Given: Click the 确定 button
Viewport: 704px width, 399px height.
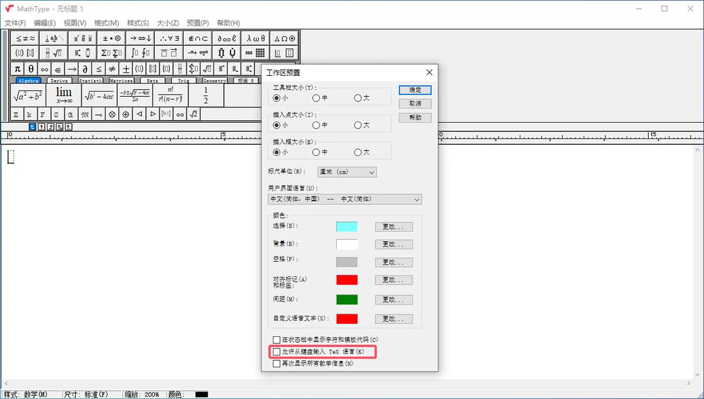Looking at the screenshot, I should [x=415, y=90].
